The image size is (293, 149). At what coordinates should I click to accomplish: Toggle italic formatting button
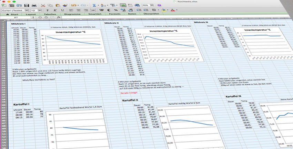click(54, 11)
